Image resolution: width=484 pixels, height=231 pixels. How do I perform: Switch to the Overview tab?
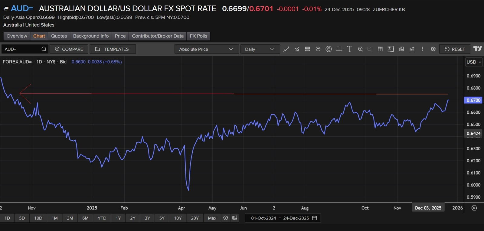pos(17,36)
